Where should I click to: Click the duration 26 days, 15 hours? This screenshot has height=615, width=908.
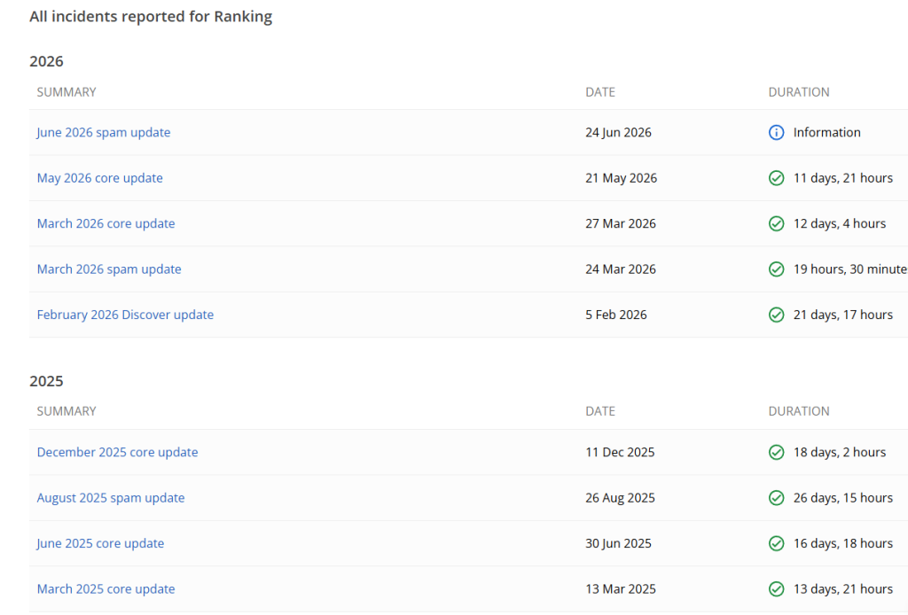[843, 498]
